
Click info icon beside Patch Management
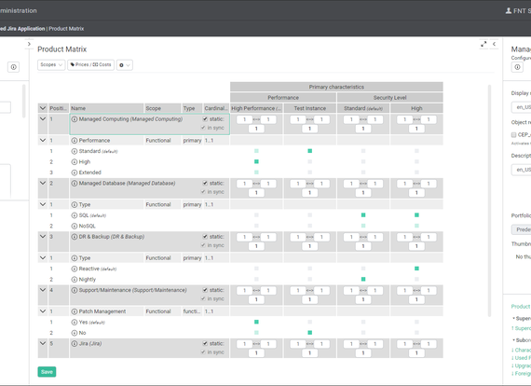pyautogui.click(x=75, y=311)
